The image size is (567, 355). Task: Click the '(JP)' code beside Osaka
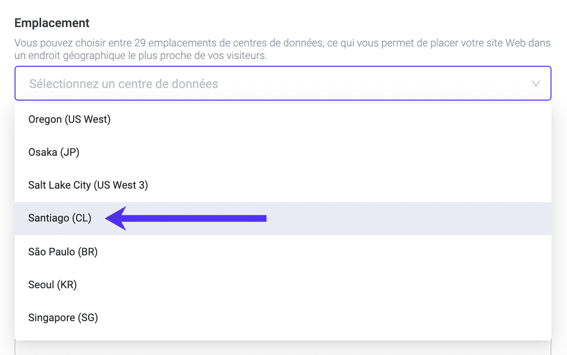(70, 152)
